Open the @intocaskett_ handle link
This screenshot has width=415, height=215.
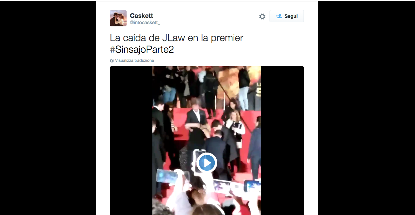pyautogui.click(x=145, y=23)
